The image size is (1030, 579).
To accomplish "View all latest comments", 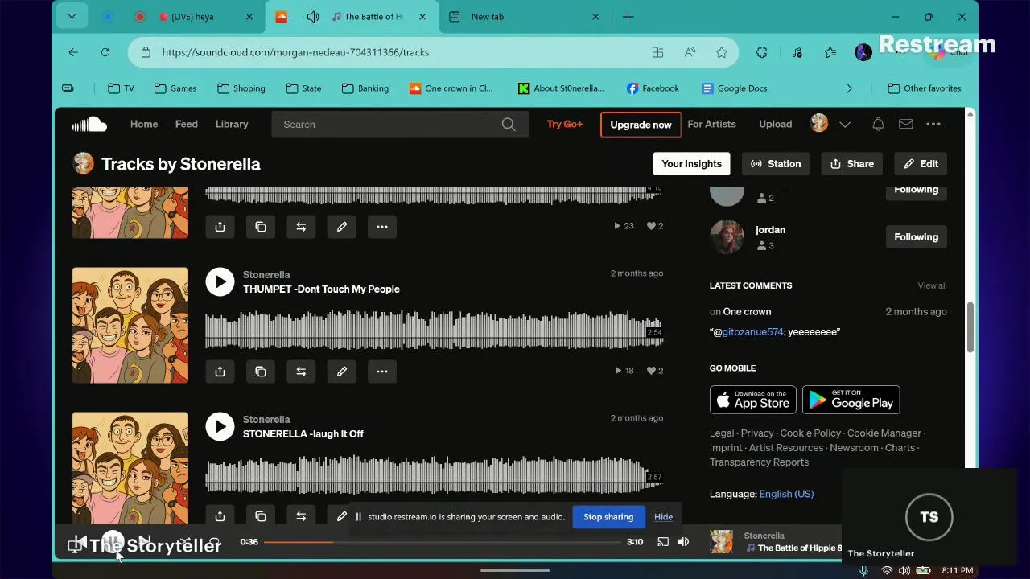I will click(932, 285).
